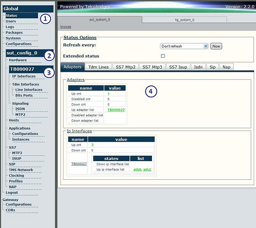The image size is (256, 228).
Task: Click the Gateway heading in sidebar
Action: click(x=10, y=200)
